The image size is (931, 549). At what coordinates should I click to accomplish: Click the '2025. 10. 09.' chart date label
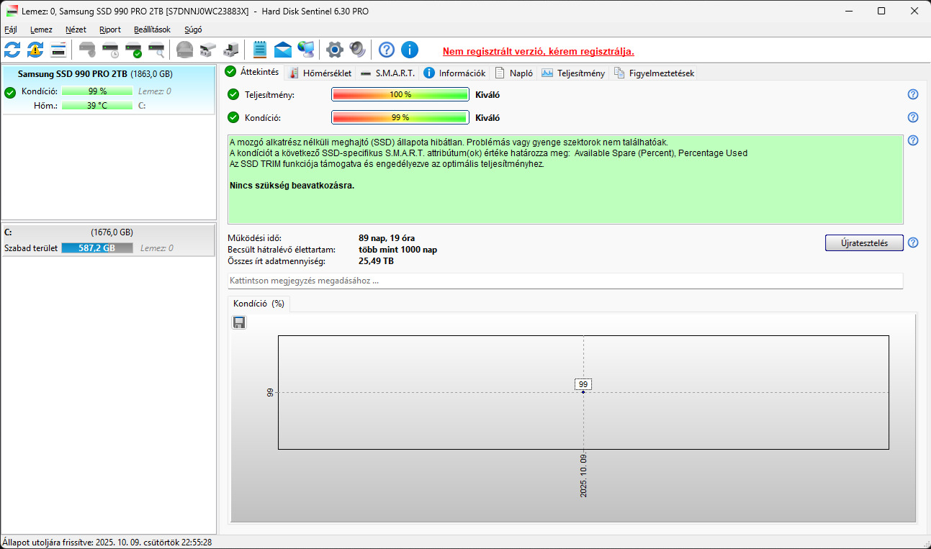coord(583,476)
